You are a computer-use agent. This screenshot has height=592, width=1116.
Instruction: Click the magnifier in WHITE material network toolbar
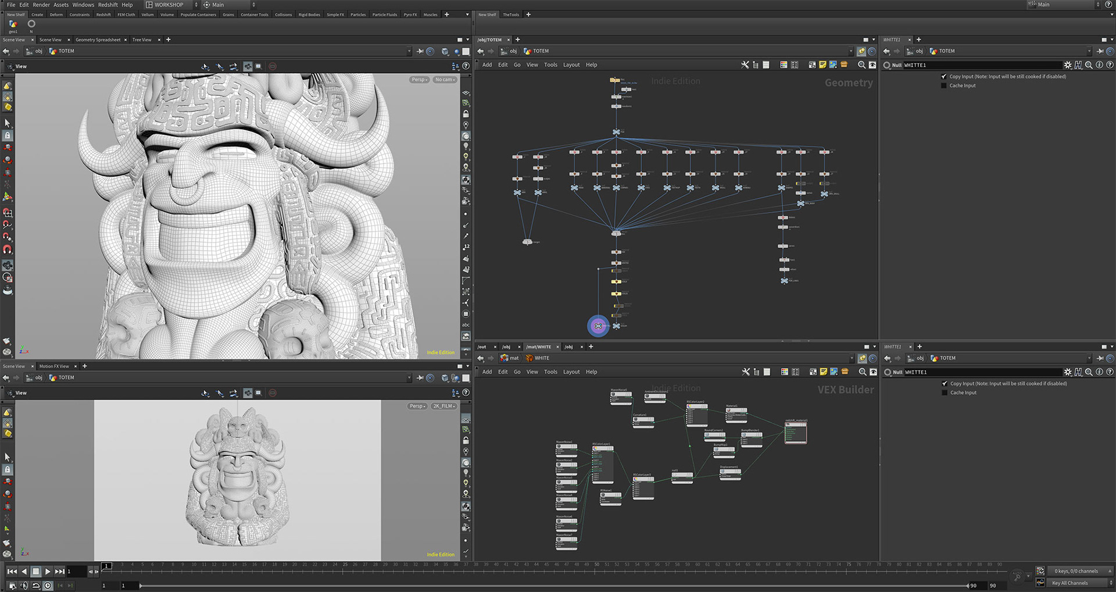point(862,372)
